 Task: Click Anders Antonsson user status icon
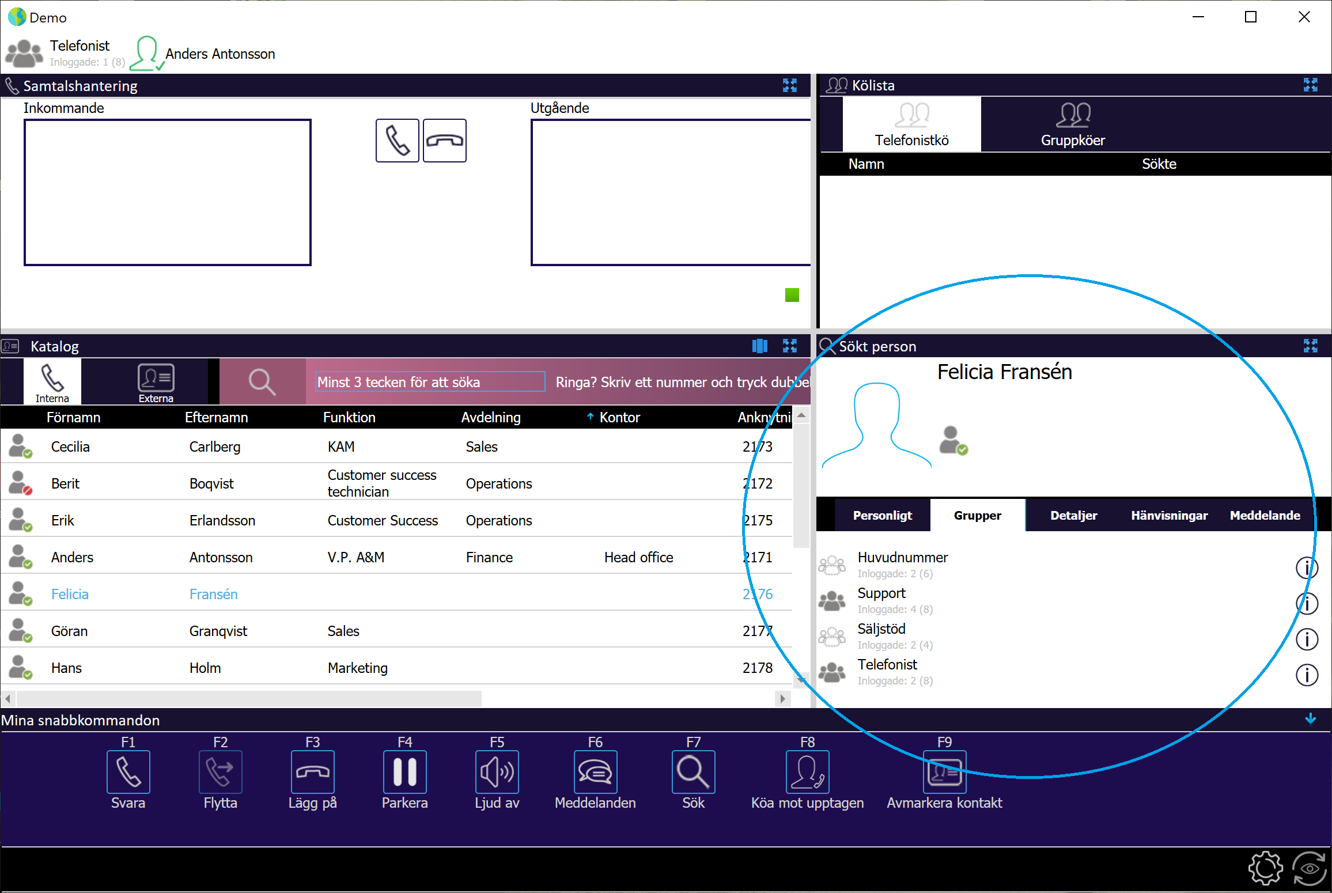coord(147,54)
